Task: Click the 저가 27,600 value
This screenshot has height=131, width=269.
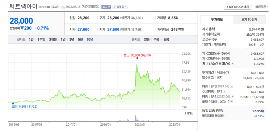Action: tap(113, 30)
